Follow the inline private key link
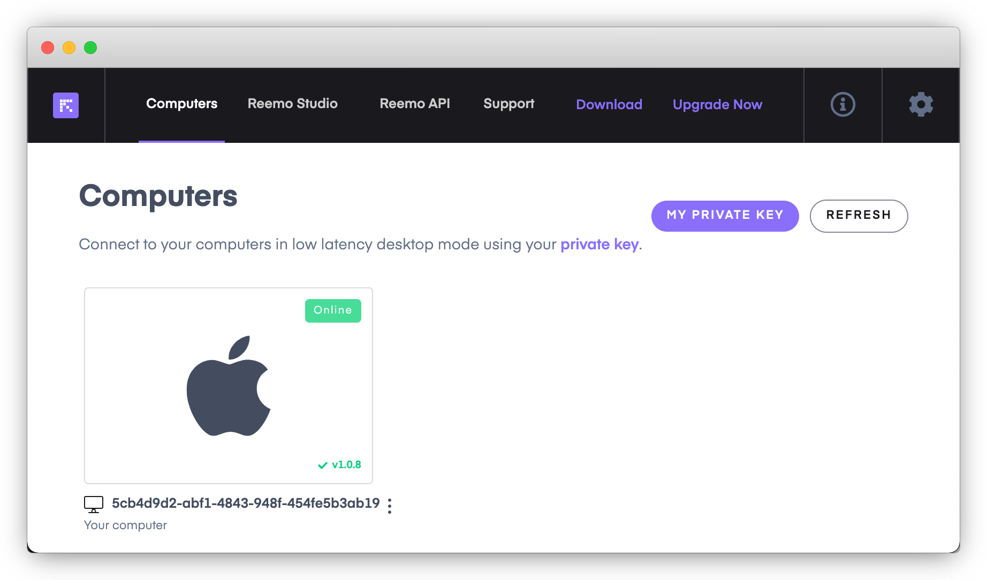The height and width of the screenshot is (580, 987). (599, 245)
